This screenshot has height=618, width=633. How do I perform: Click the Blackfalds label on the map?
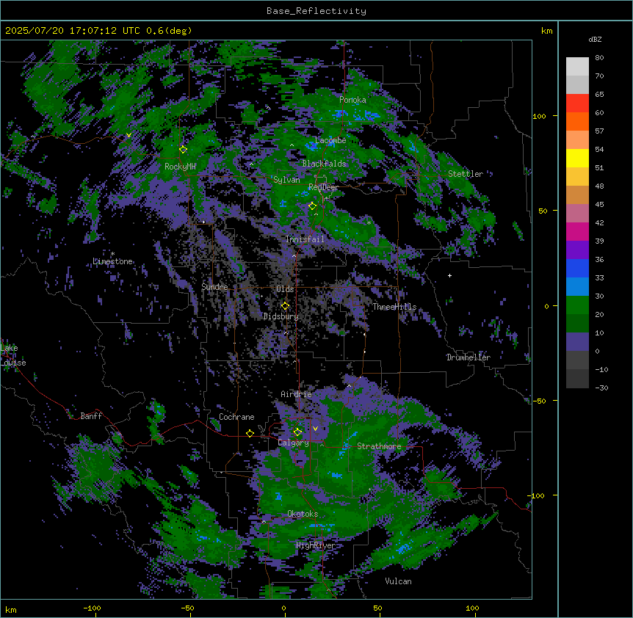(x=324, y=164)
